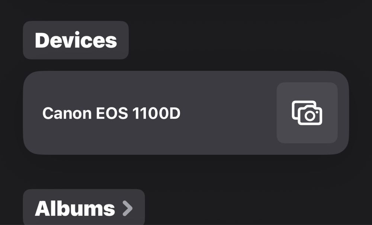Open the device import button on the right

(x=307, y=113)
